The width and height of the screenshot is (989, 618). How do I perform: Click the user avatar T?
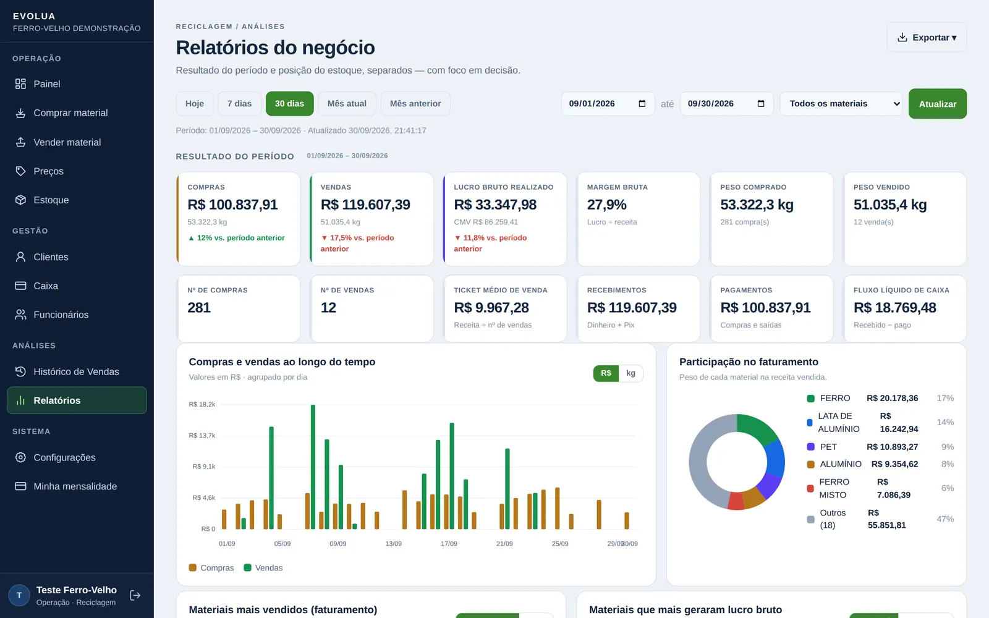(x=19, y=595)
